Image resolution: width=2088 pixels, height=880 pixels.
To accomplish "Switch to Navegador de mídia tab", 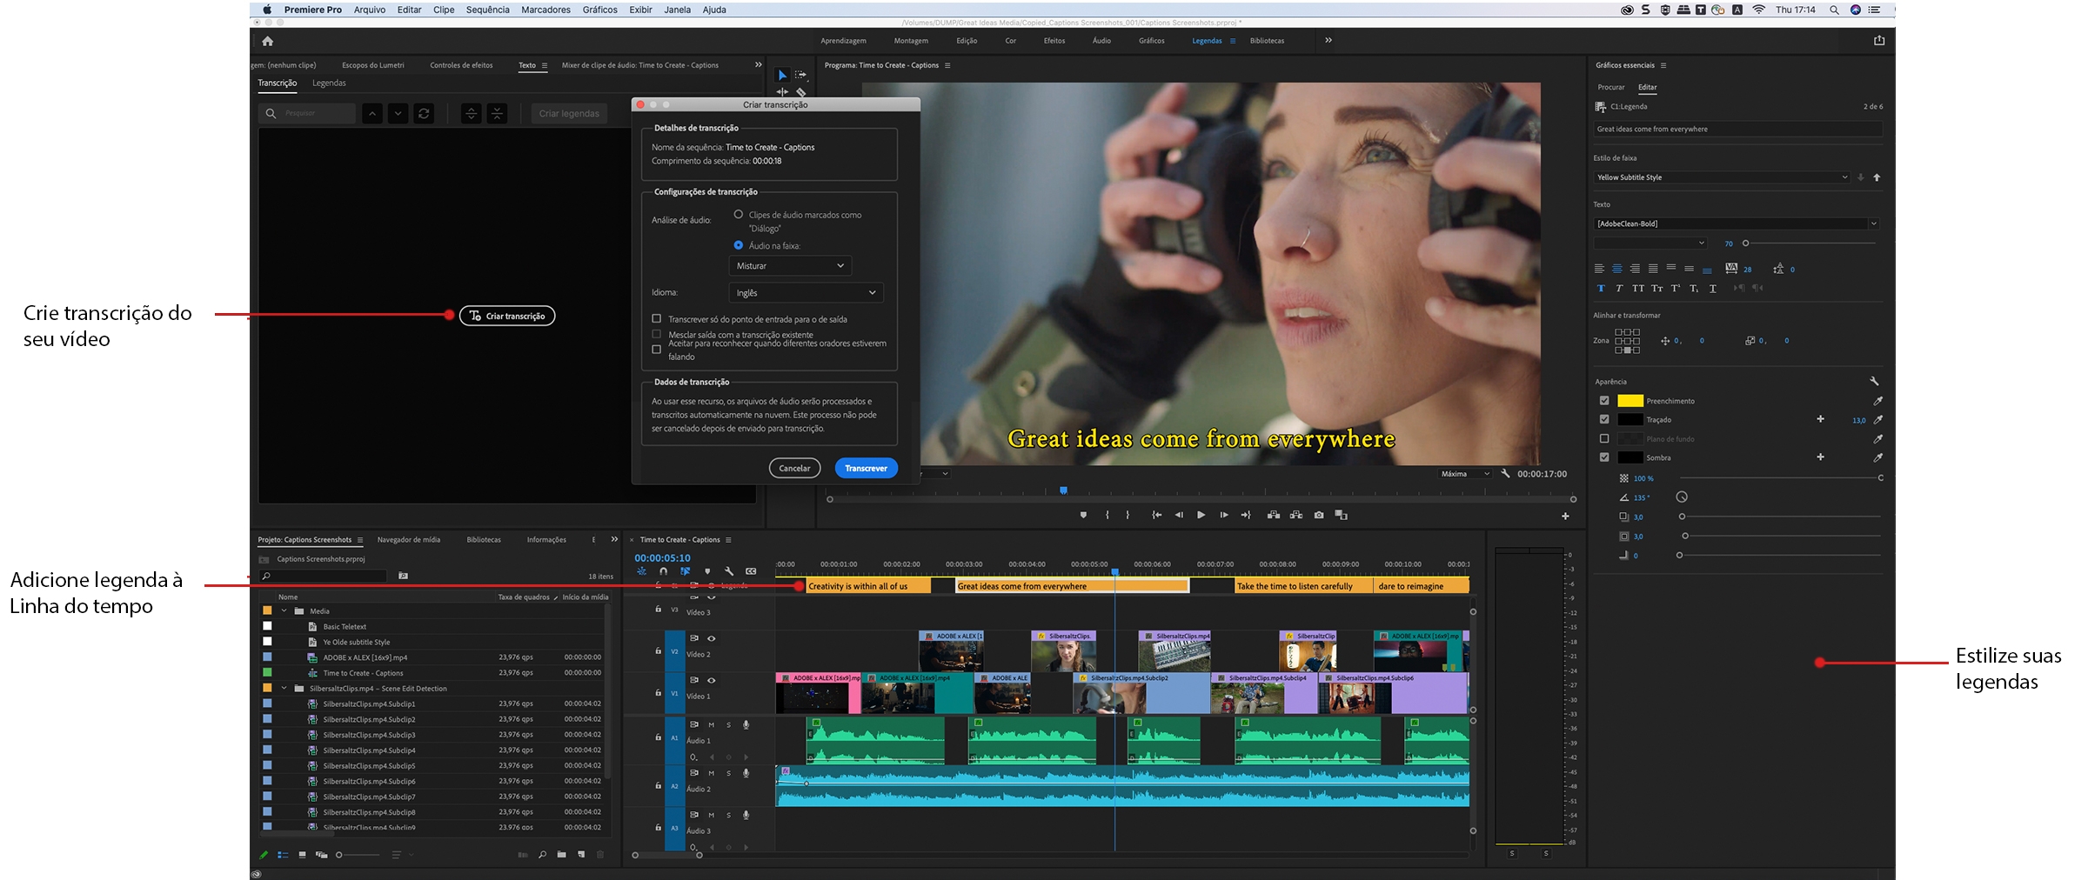I will [x=409, y=540].
